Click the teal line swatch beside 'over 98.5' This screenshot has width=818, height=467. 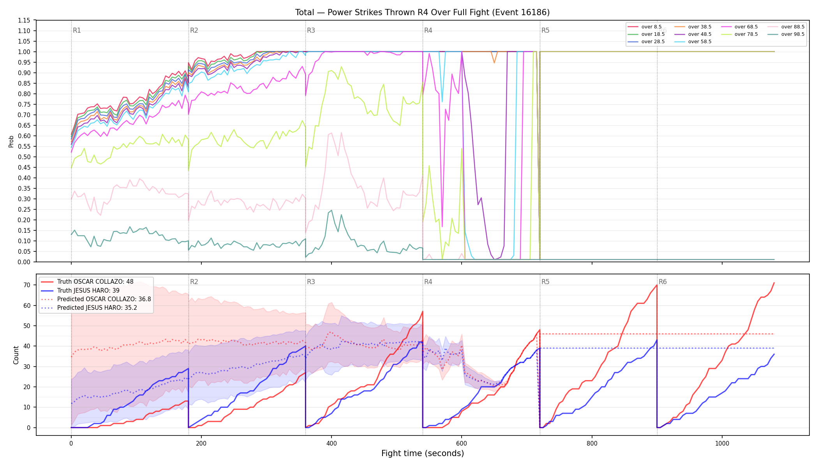773,34
